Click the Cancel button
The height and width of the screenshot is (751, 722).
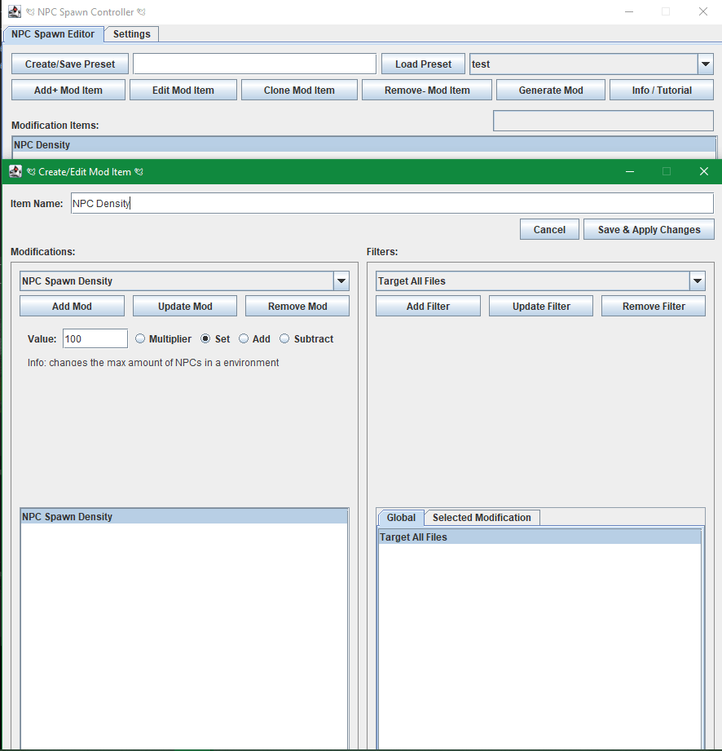(549, 230)
